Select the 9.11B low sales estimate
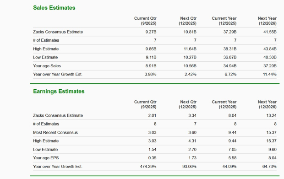 [x=151, y=57]
